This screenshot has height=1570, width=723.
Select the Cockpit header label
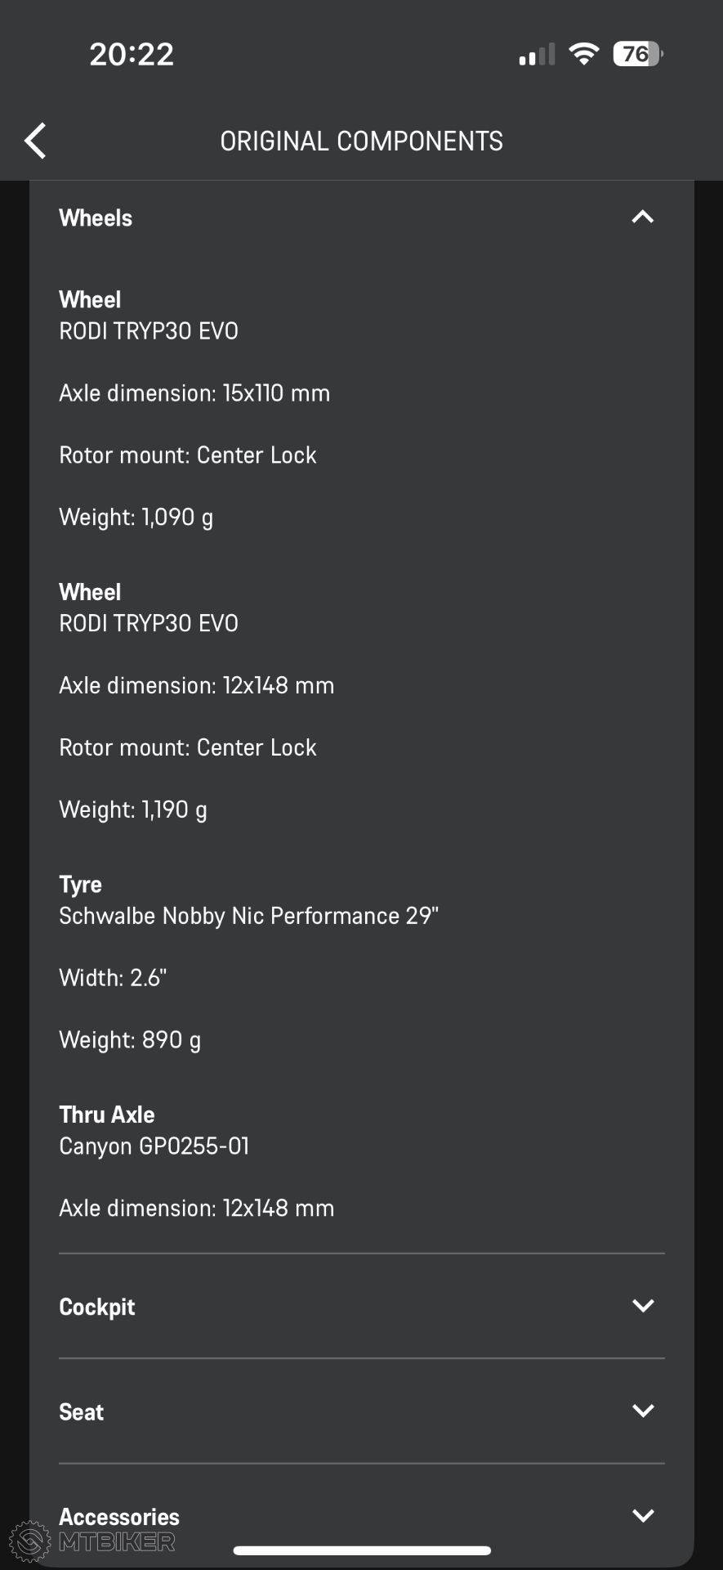(96, 1307)
